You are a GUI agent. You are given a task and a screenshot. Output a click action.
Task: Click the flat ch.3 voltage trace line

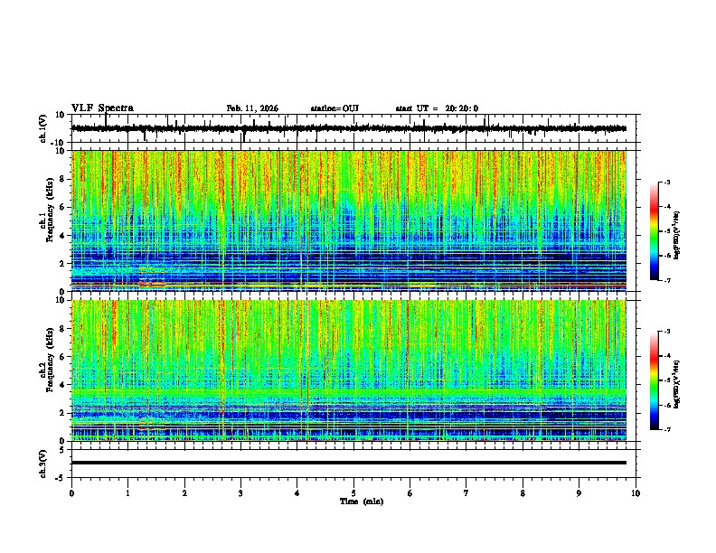pos(349,463)
